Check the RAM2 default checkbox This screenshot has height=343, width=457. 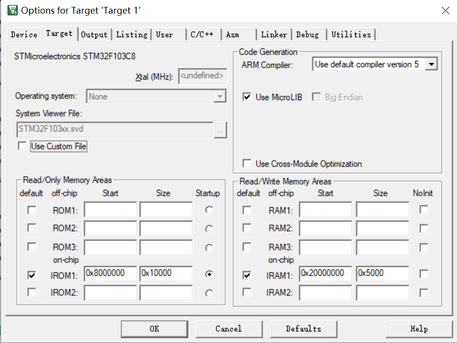247,228
